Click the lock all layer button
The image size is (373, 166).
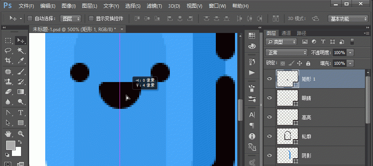coord(308,63)
